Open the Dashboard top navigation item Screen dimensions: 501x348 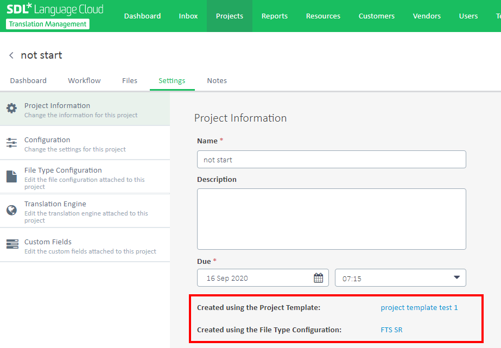143,16
